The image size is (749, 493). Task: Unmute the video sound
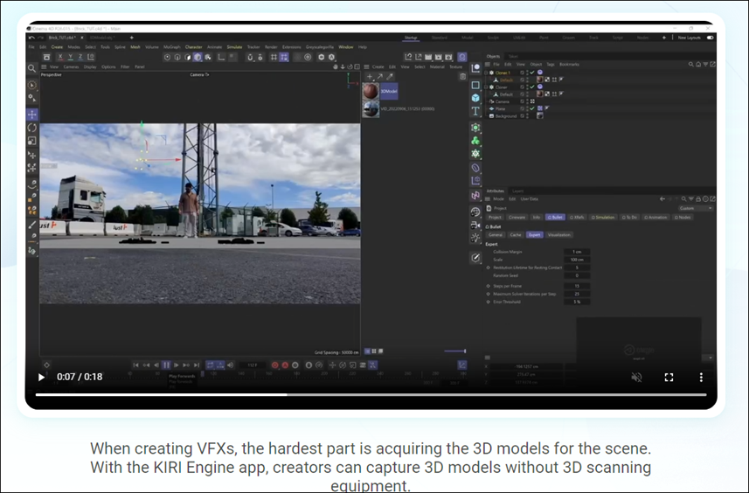point(636,378)
